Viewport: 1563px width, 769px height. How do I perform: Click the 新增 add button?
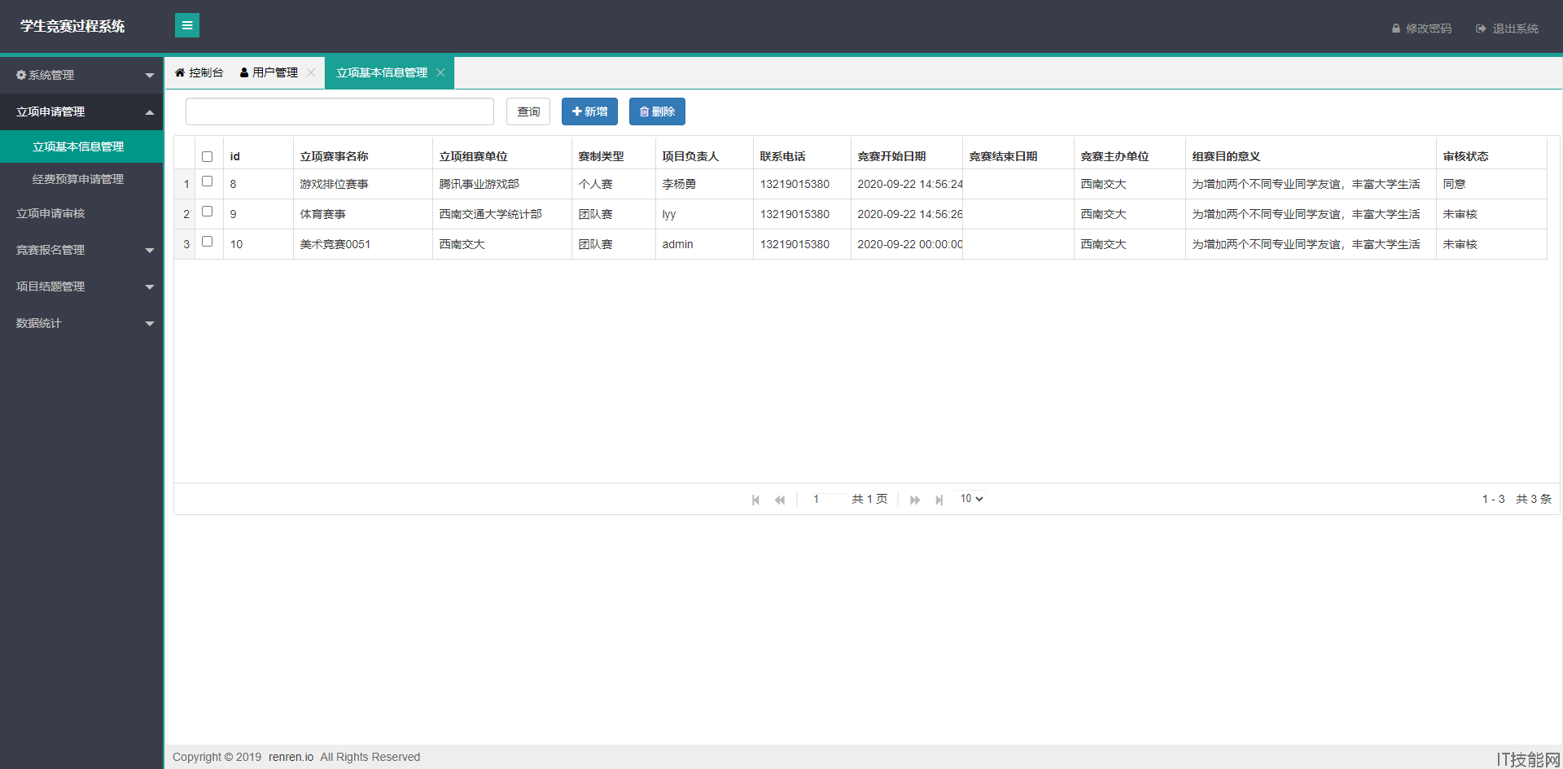(x=589, y=111)
